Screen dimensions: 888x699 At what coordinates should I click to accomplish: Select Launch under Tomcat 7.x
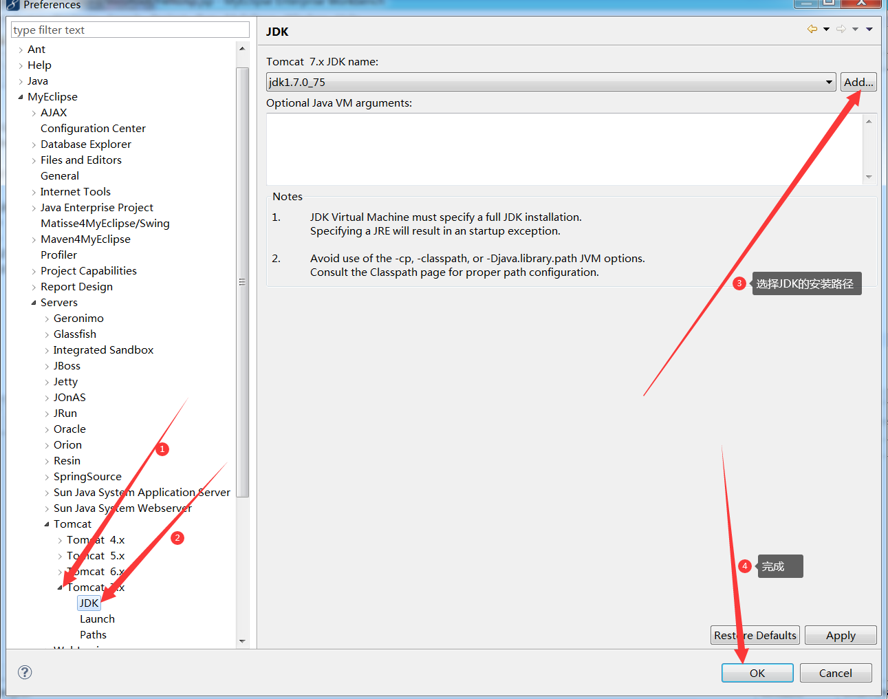click(x=97, y=619)
